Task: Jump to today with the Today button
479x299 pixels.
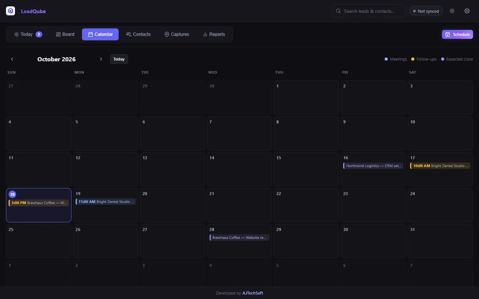Action: tap(119, 59)
